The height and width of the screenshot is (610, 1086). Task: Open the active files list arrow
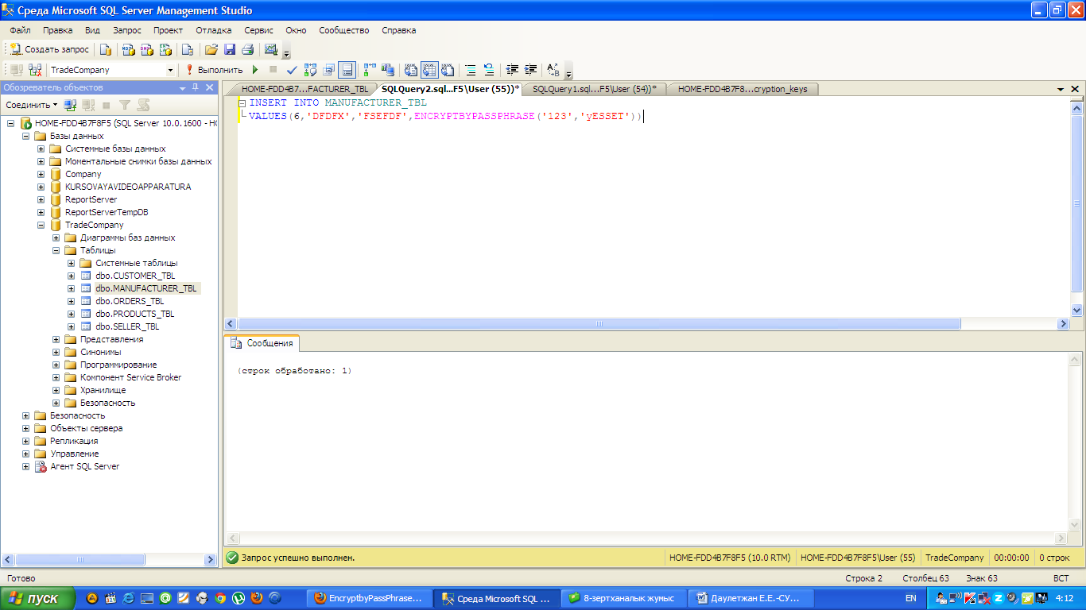1061,89
